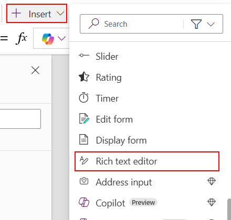Click the Preview badge next to Copilot
This screenshot has width=231, height=220.
[x=143, y=203]
